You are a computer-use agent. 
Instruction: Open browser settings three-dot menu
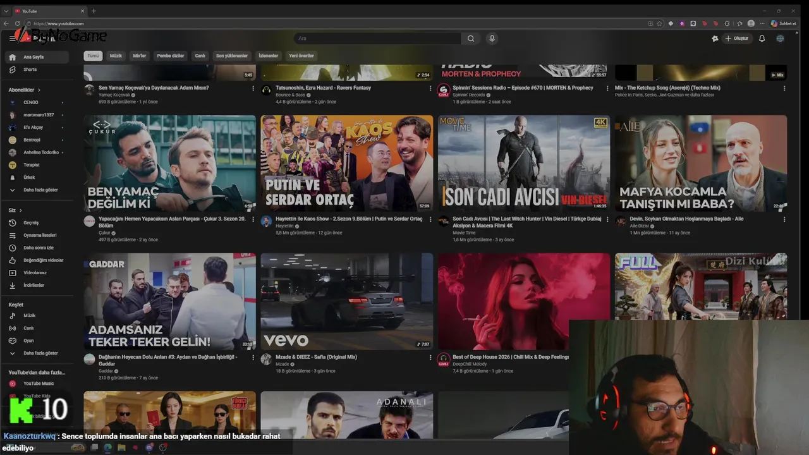click(762, 23)
